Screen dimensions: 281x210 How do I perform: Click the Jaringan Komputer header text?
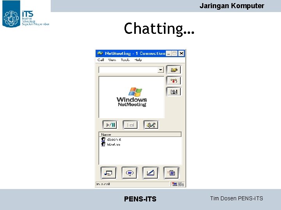pyautogui.click(x=232, y=6)
